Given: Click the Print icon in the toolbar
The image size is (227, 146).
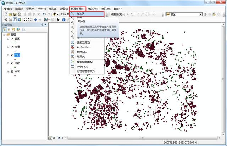Looking at the screenshot, I should click(x=19, y=14).
